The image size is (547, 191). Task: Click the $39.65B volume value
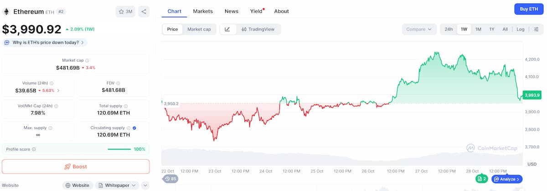coord(26,91)
